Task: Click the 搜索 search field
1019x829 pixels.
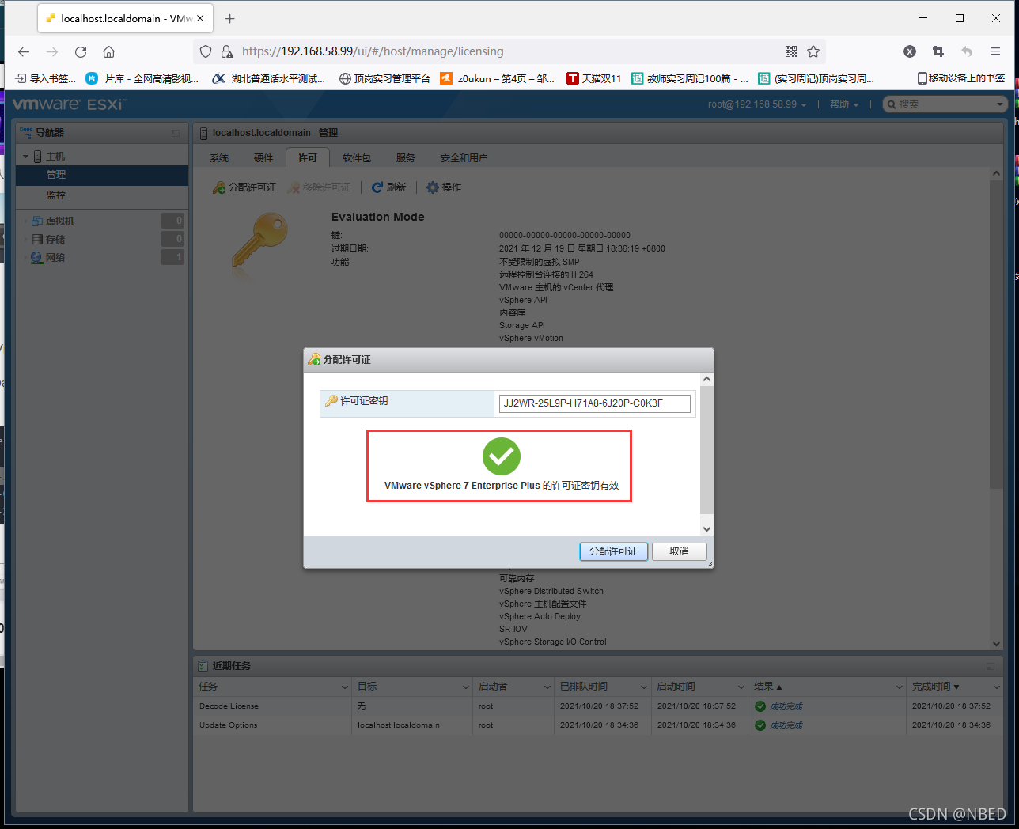Action: pyautogui.click(x=945, y=104)
